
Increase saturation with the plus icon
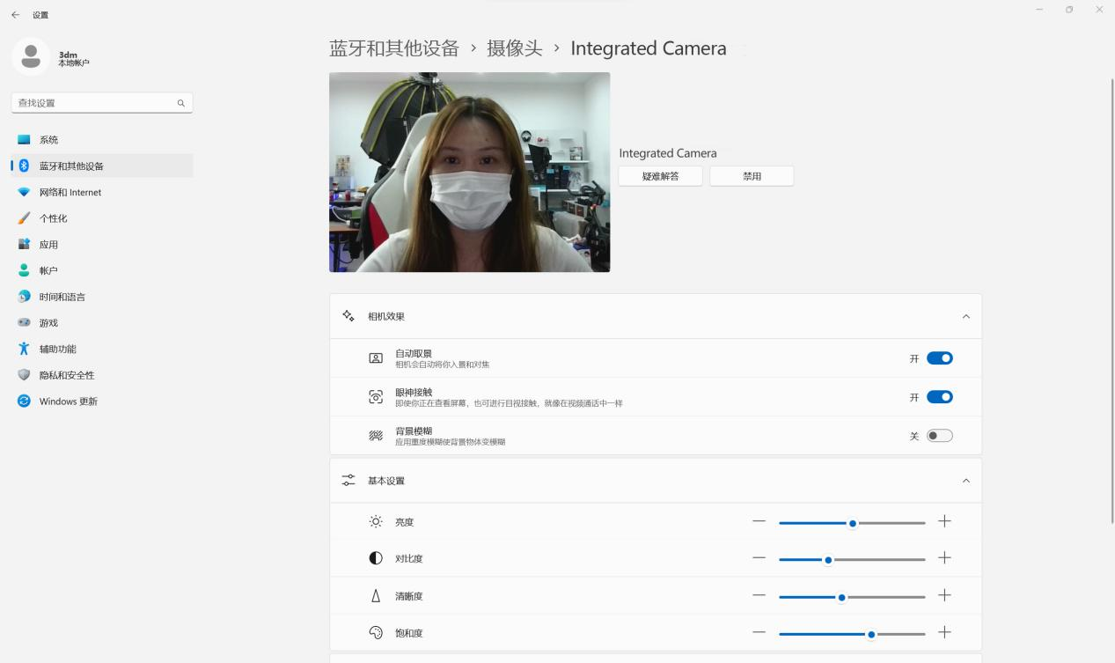tap(944, 632)
